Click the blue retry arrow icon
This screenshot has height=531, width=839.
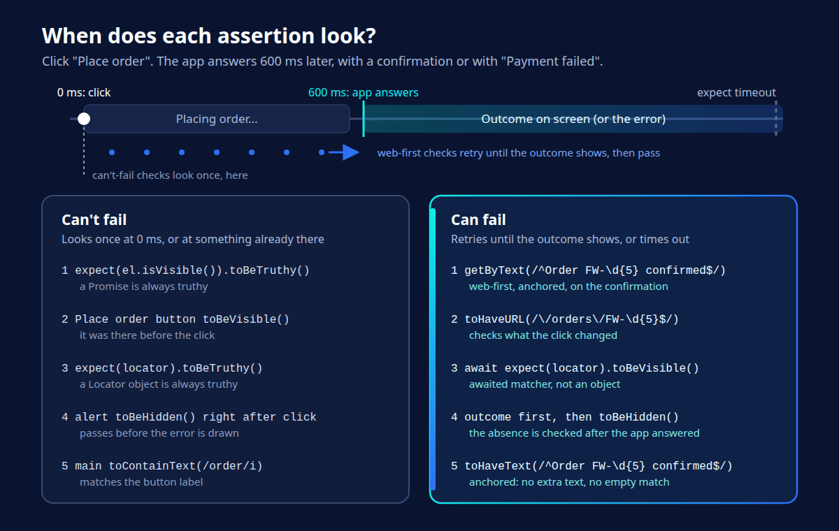(x=343, y=152)
